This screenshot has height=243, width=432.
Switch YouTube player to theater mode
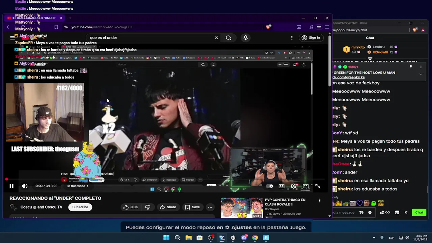[x=305, y=186]
